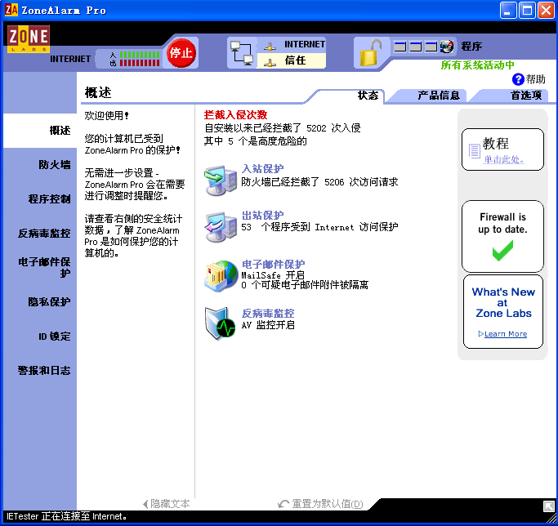The image size is (558, 526).
Task: Open ID 锁定 in the sidebar
Action: click(x=55, y=337)
